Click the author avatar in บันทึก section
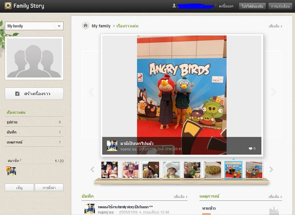Screen dimensions: 295x215 (90, 209)
